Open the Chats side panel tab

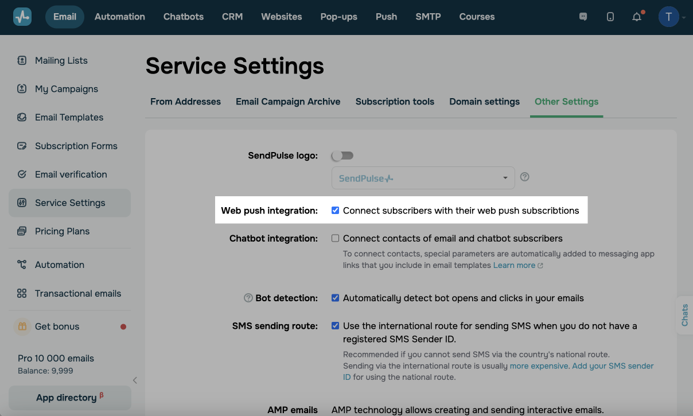point(684,315)
